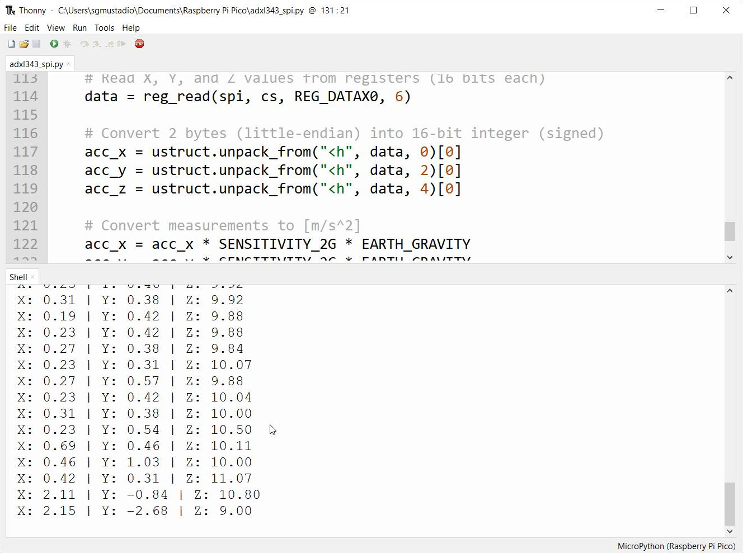743x553 pixels.
Task: Click the shell scrollbar up arrow
Action: [730, 290]
